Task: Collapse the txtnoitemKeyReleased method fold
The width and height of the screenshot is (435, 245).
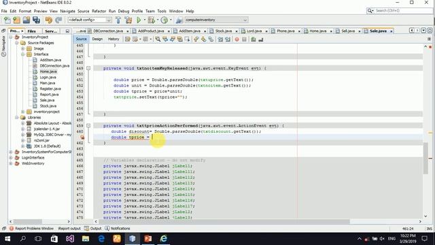Action: [x=88, y=68]
